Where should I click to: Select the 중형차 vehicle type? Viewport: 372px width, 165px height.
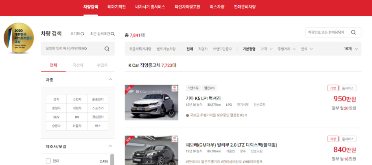coord(56,108)
